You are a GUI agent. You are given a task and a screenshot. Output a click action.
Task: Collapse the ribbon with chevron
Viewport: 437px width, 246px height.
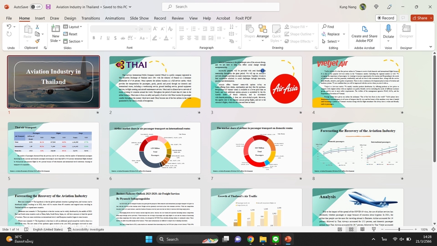tap(431, 47)
